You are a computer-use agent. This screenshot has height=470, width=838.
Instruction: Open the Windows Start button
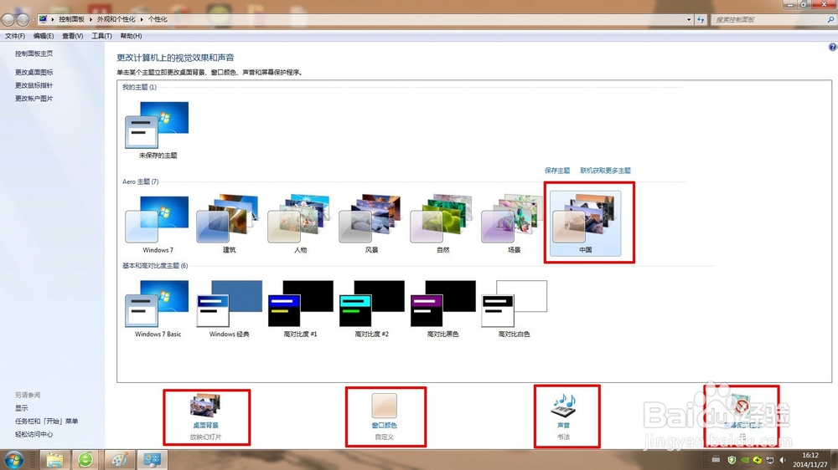(14, 459)
